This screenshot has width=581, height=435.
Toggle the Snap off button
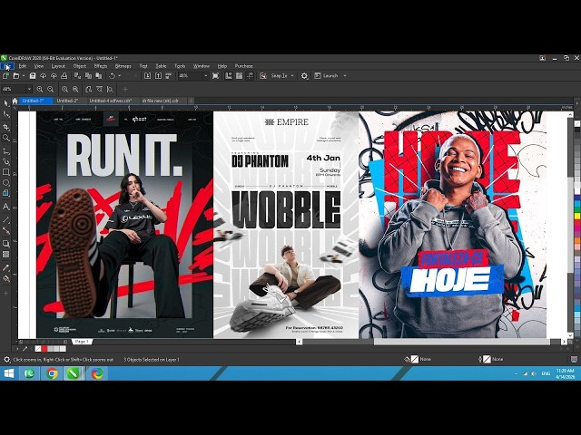point(263,76)
